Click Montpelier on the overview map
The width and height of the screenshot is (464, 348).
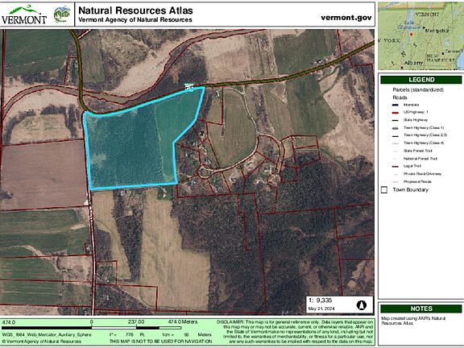[x=437, y=31]
